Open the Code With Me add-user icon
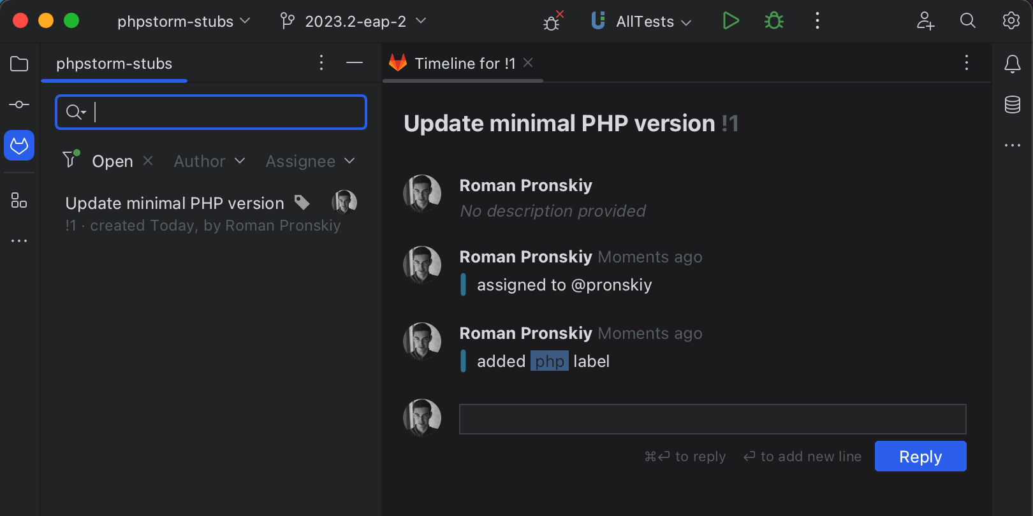This screenshot has width=1033, height=516. pos(925,21)
